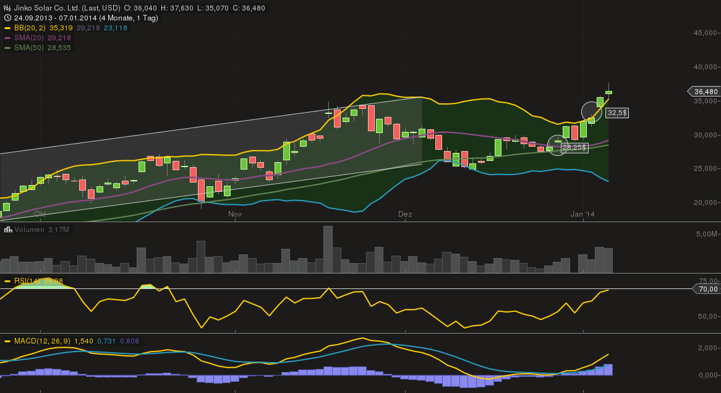
Task: Click the 30,000 price axis label
Action: pyautogui.click(x=706, y=136)
